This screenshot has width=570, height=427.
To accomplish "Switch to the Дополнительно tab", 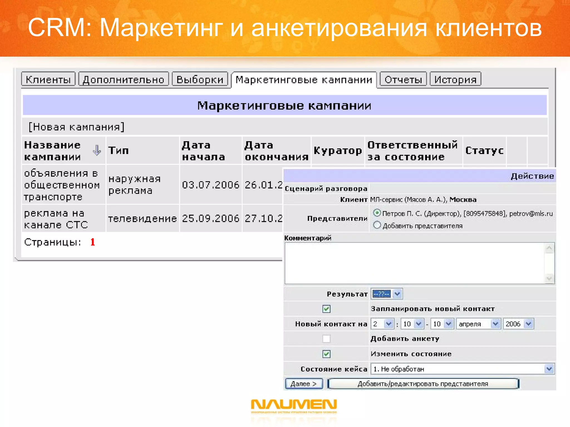I will pos(124,79).
